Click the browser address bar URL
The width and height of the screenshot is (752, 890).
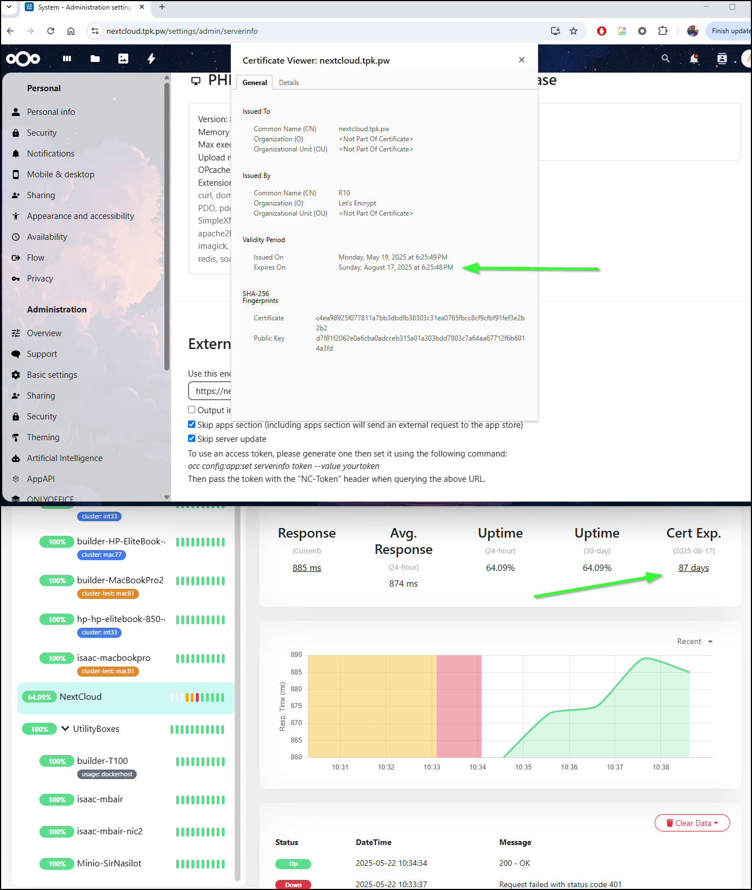click(182, 31)
